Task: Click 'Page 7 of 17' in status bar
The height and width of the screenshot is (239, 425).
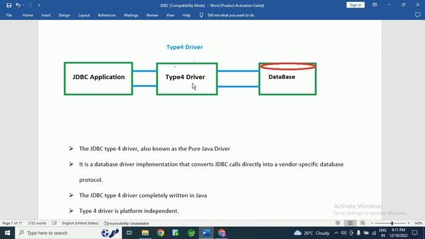Action: [12, 223]
